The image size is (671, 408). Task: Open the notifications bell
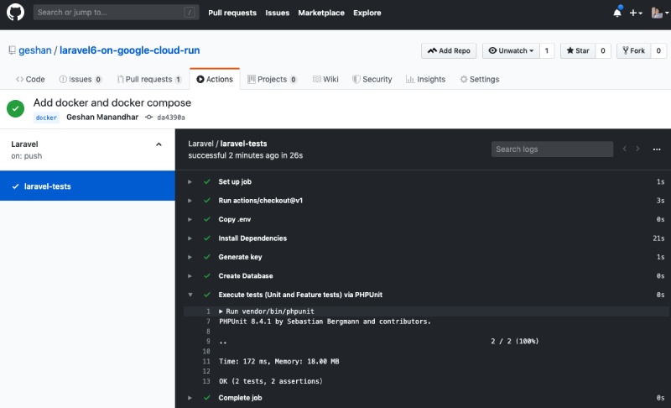617,13
